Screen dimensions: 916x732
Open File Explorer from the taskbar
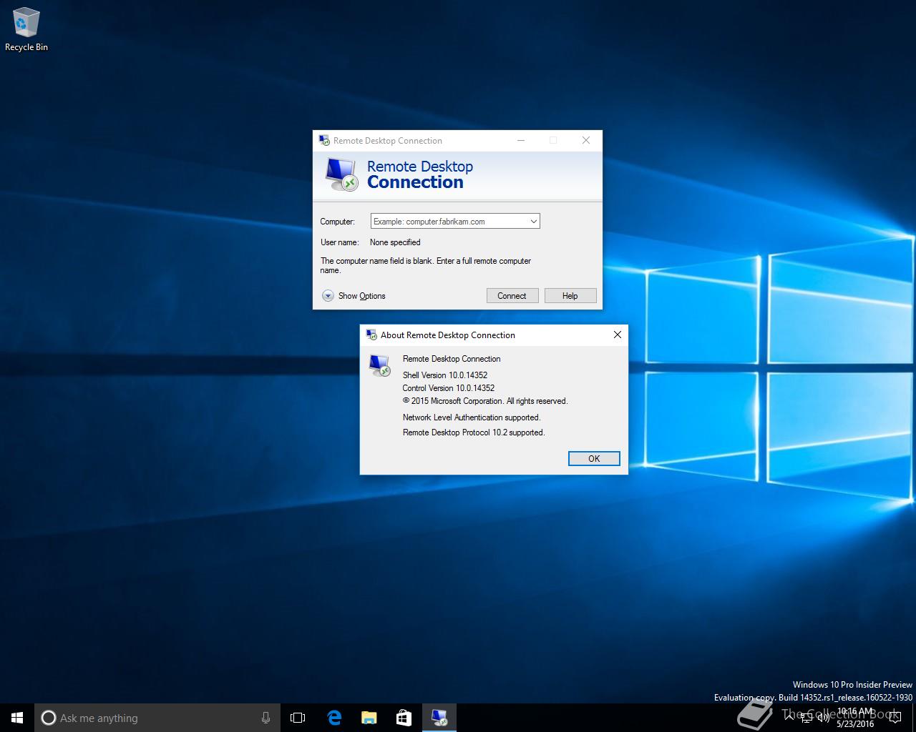(x=369, y=718)
